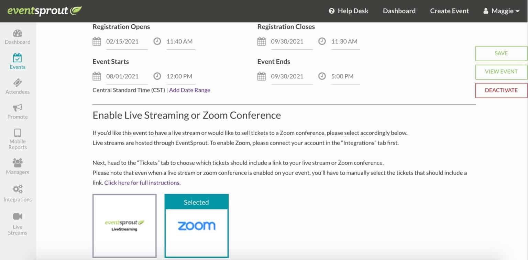Deselect the selected Zoom option tile
This screenshot has height=260, width=528.
coord(196,226)
